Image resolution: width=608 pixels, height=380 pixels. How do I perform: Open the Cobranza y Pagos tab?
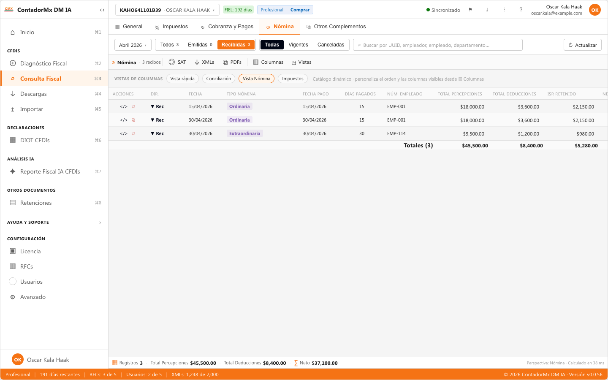tap(227, 27)
